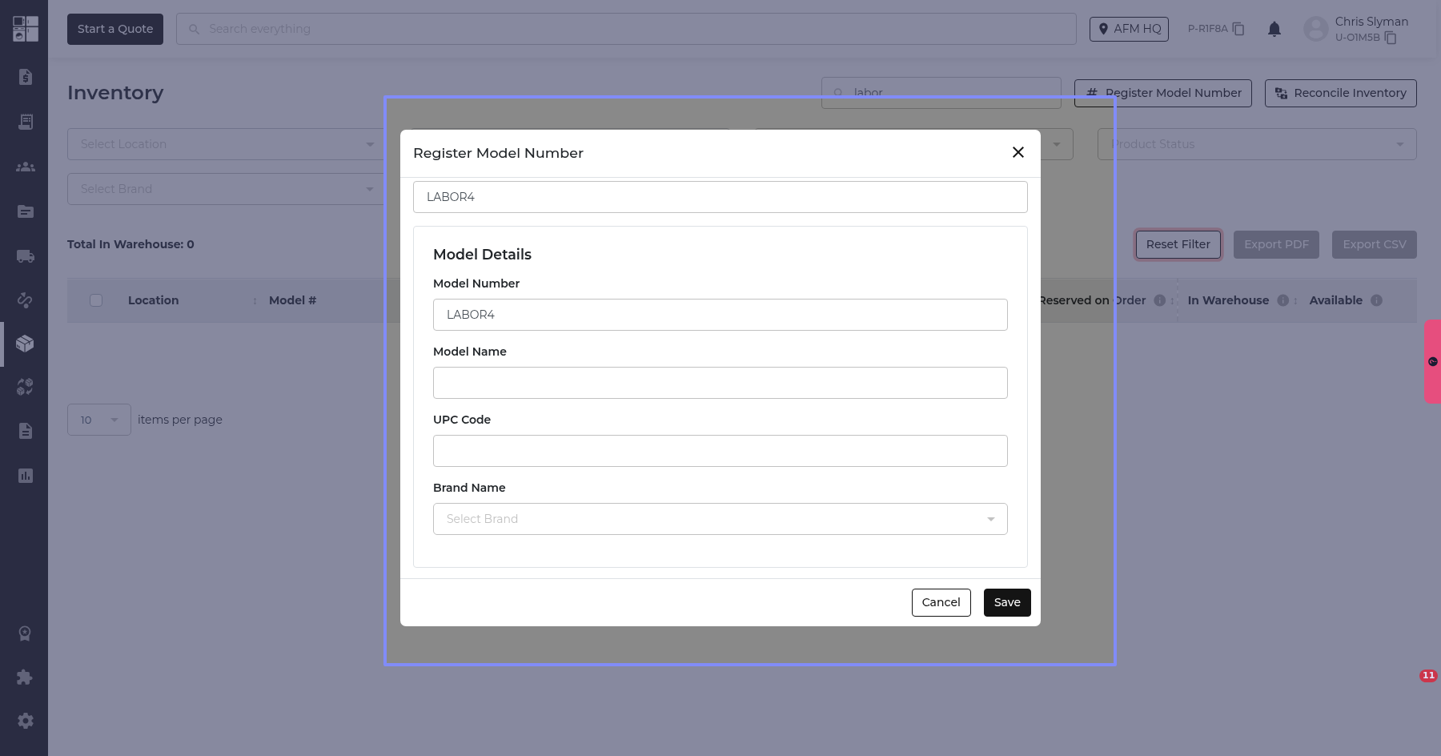The width and height of the screenshot is (1441, 756).
Task: Click into the UPC Code field
Action: click(x=720, y=451)
